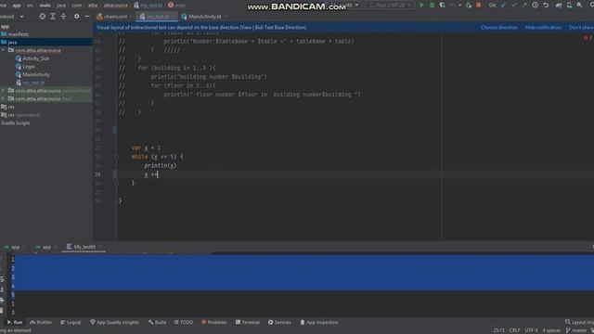
Task: Click the rollback undo arrow icon
Action: (x=546, y=6)
